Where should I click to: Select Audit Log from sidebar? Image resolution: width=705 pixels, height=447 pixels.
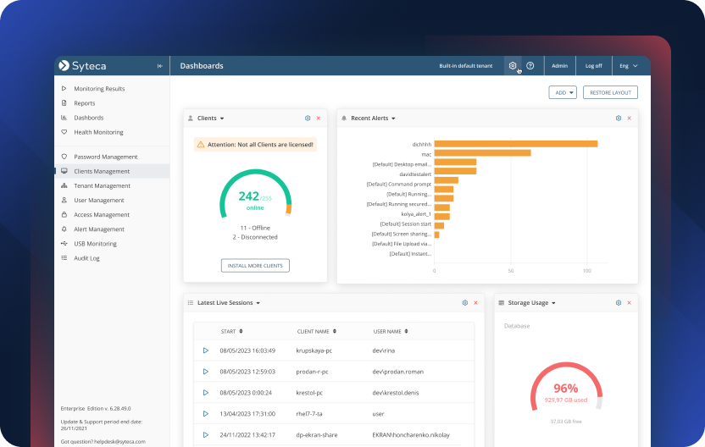[x=86, y=258]
